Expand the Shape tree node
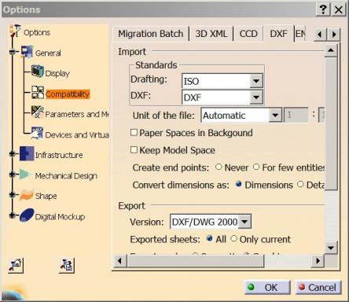Viewport: 349px width, 302px height. 12,194
